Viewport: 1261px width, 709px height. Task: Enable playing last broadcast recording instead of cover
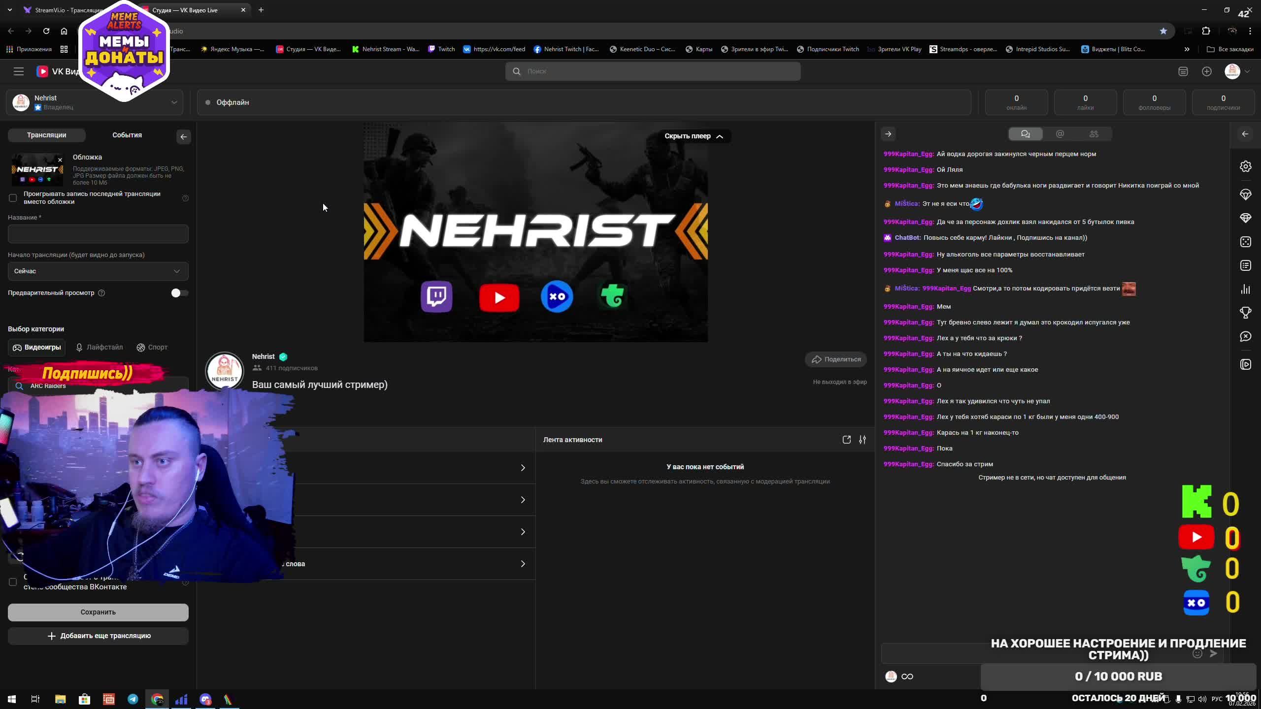pyautogui.click(x=13, y=198)
